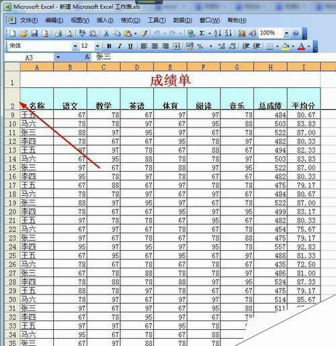The height and width of the screenshot is (346, 336).
Task: Open the Chart Wizard
Action: 242,34
